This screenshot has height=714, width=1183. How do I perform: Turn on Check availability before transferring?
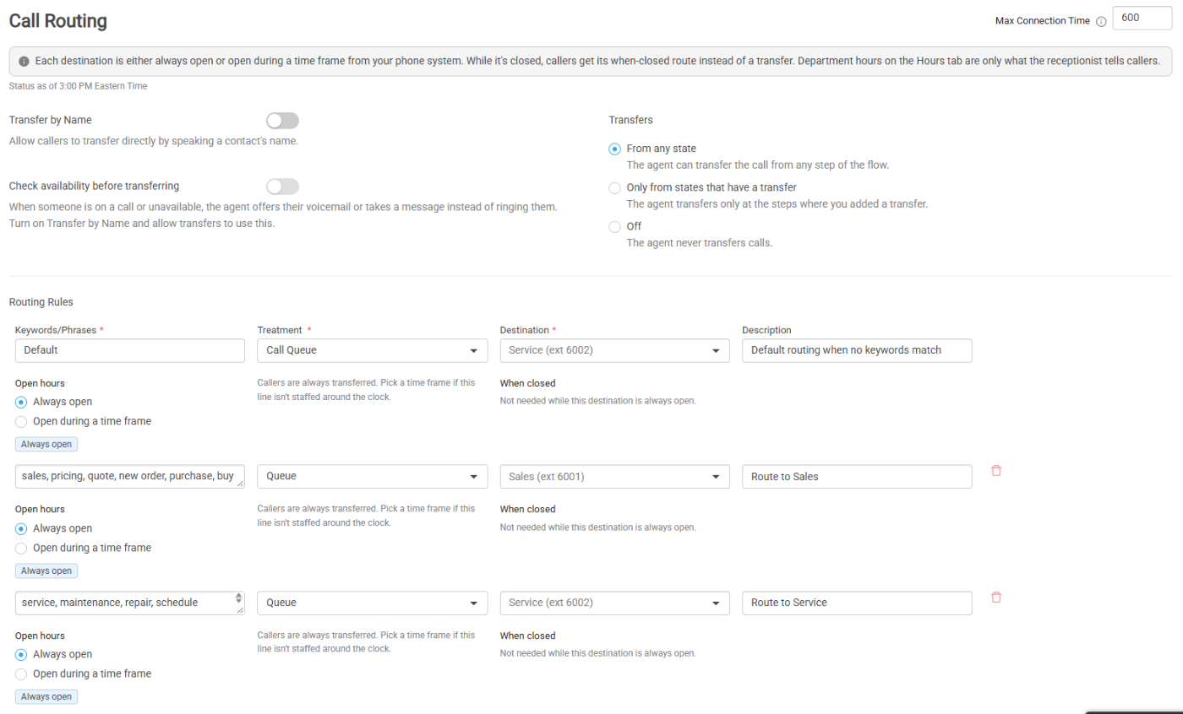pos(282,187)
